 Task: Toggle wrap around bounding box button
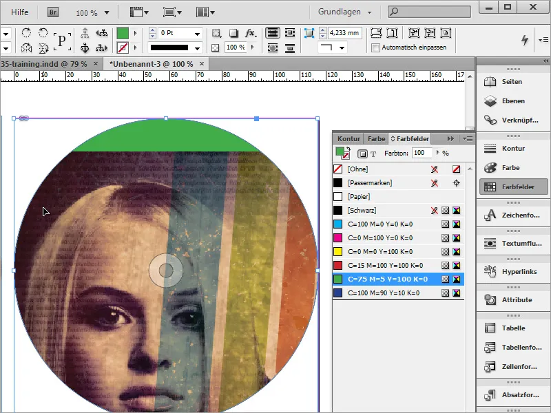tap(289, 33)
